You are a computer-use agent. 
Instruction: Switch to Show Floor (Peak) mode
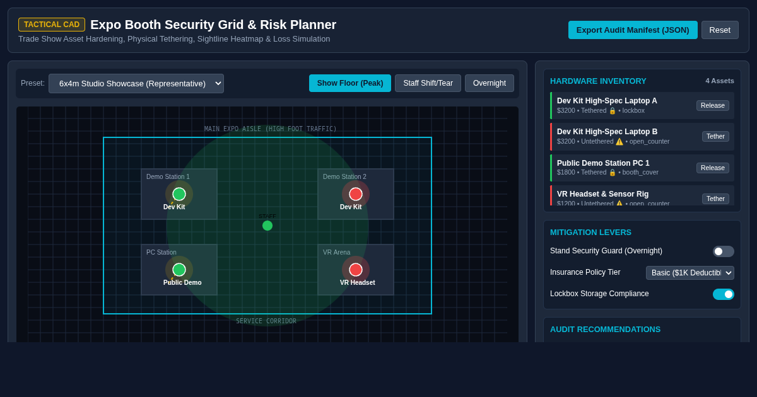pos(350,83)
